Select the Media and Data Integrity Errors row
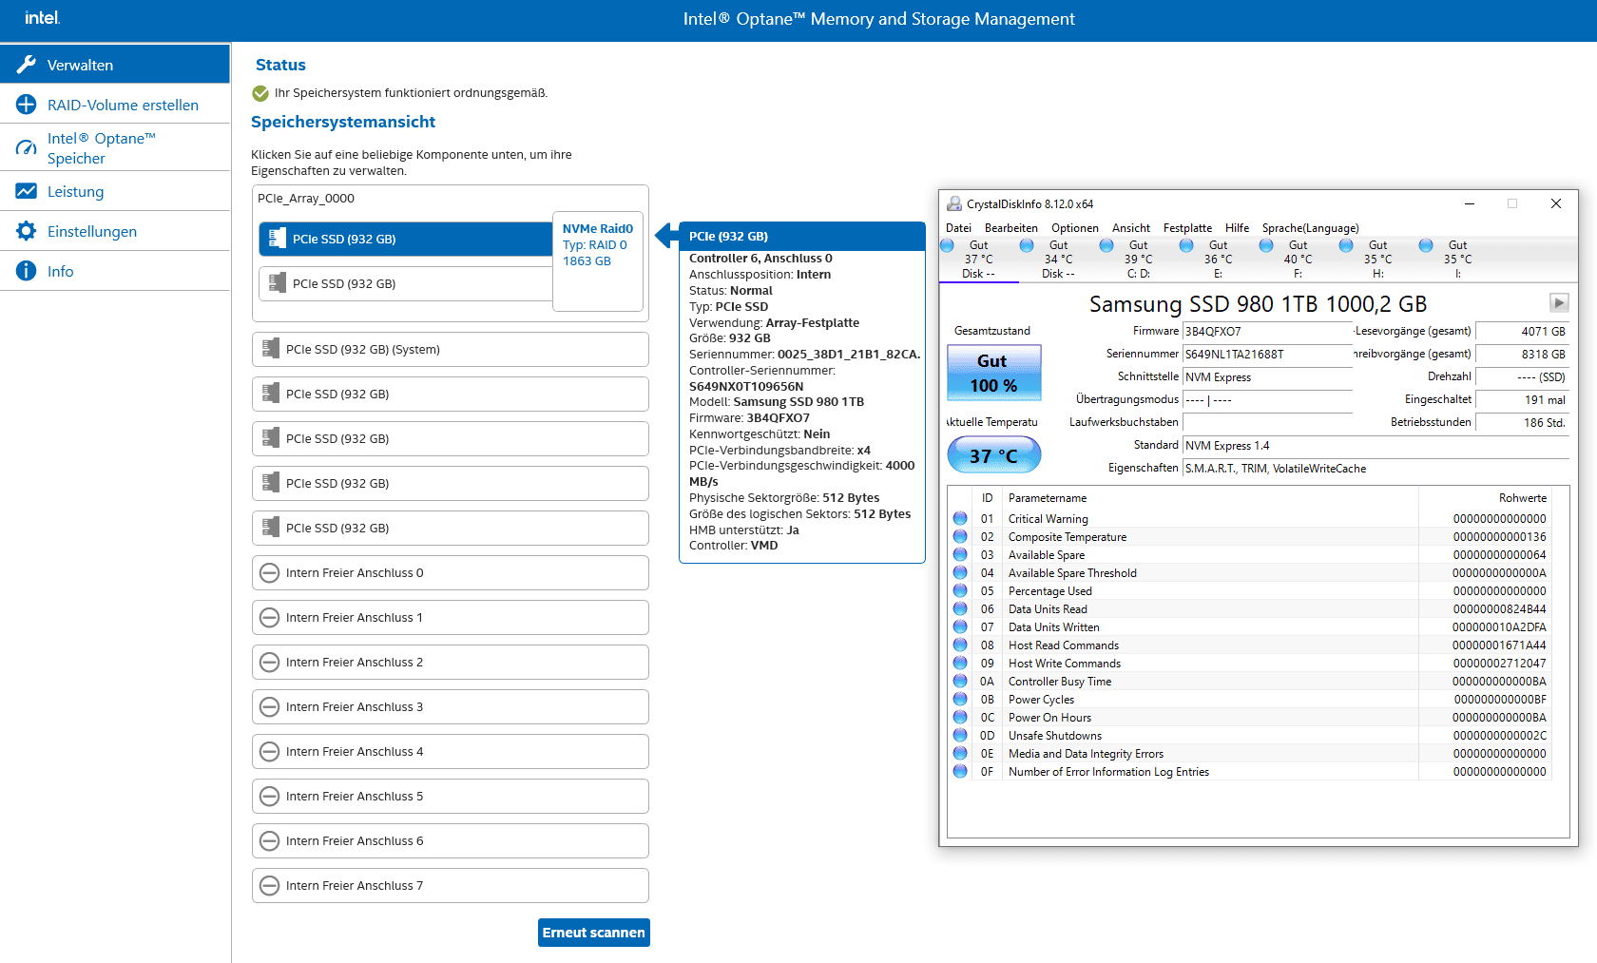Image resolution: width=1597 pixels, height=963 pixels. tap(1250, 754)
